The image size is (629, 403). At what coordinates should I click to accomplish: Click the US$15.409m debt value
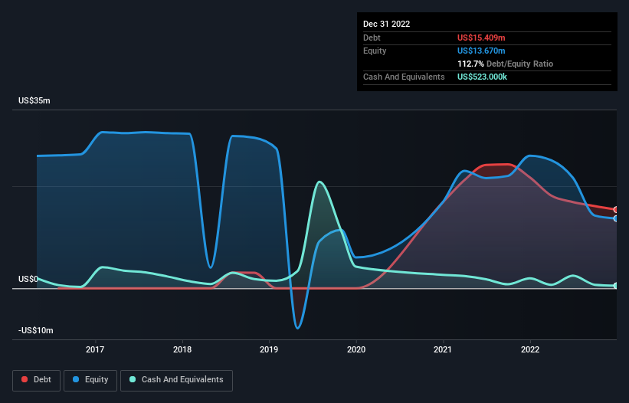click(x=481, y=38)
